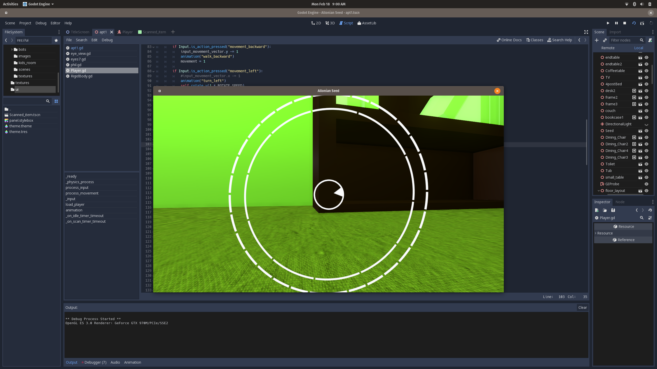Expand the bots folder
This screenshot has width=657, height=369.
pyautogui.click(x=12, y=49)
